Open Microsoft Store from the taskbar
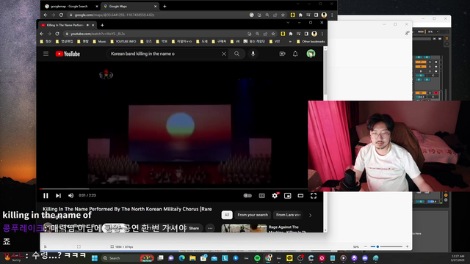The image size is (470, 264). 203,258
